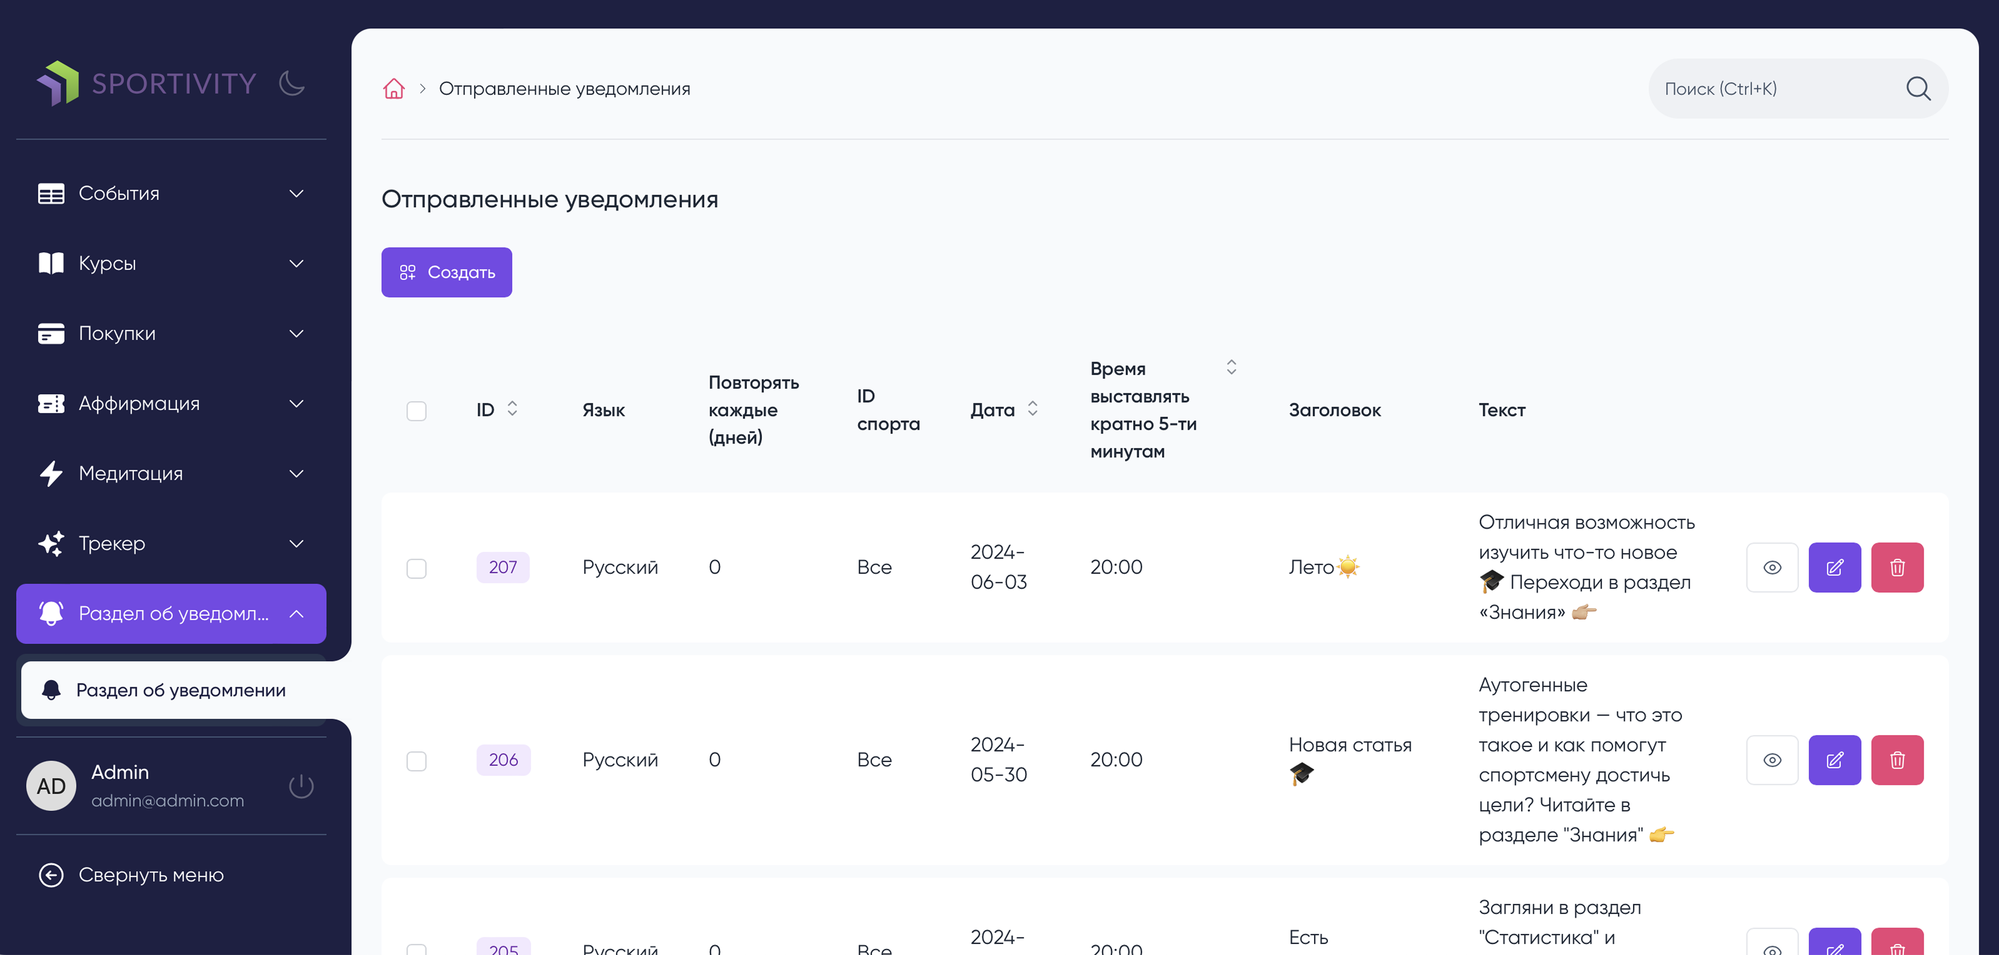Click the Заголовок column header
Image resolution: width=1999 pixels, height=955 pixels.
[x=1335, y=409]
